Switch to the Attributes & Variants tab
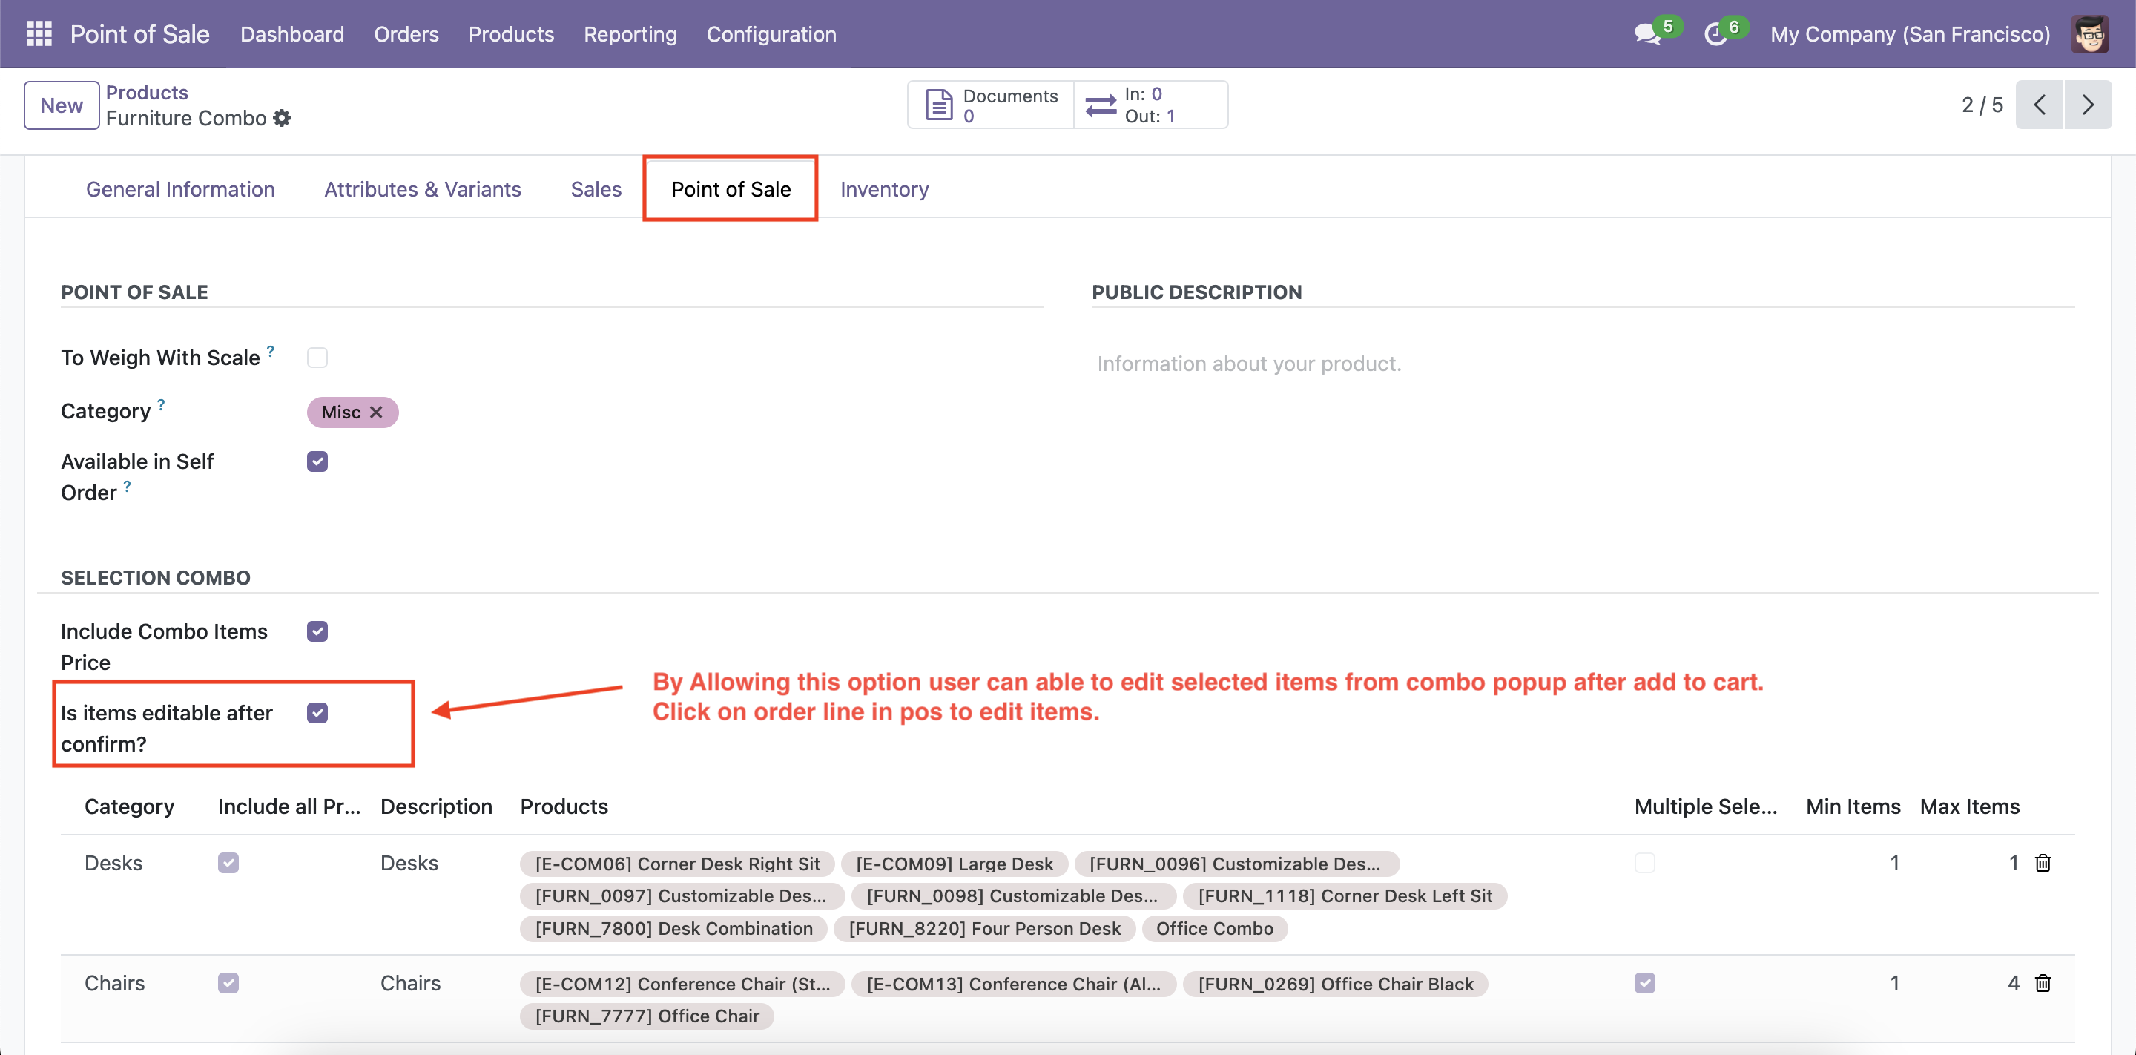The width and height of the screenshot is (2136, 1055). point(422,189)
